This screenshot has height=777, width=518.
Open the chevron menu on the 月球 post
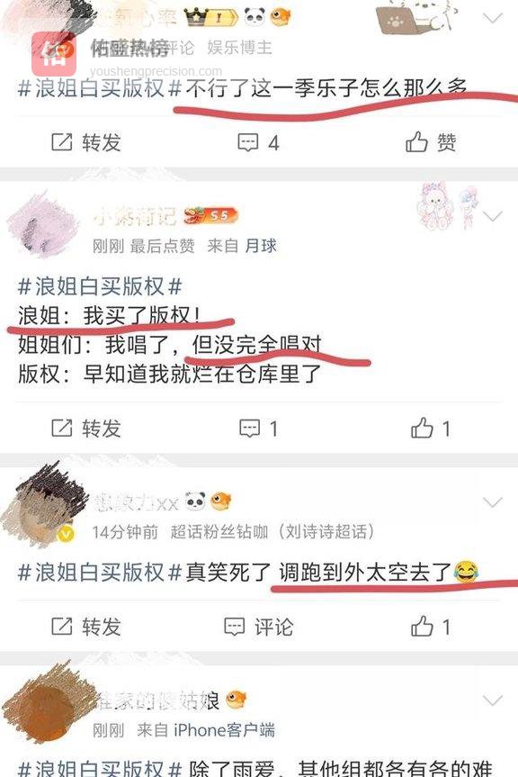click(493, 216)
